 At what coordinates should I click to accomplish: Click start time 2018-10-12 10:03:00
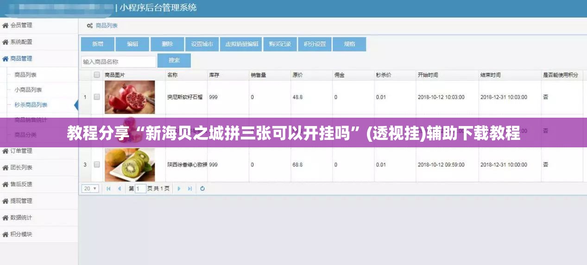coord(441,97)
